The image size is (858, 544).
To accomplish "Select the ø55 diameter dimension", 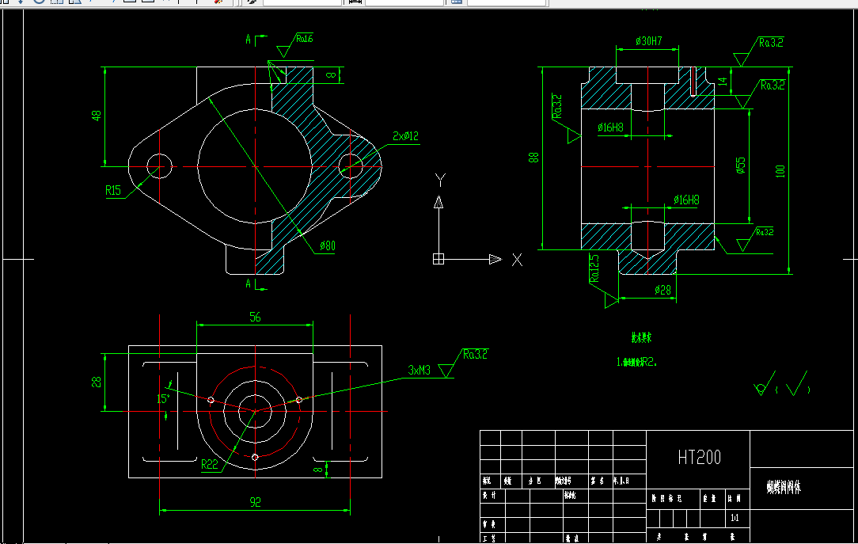I will (x=740, y=165).
